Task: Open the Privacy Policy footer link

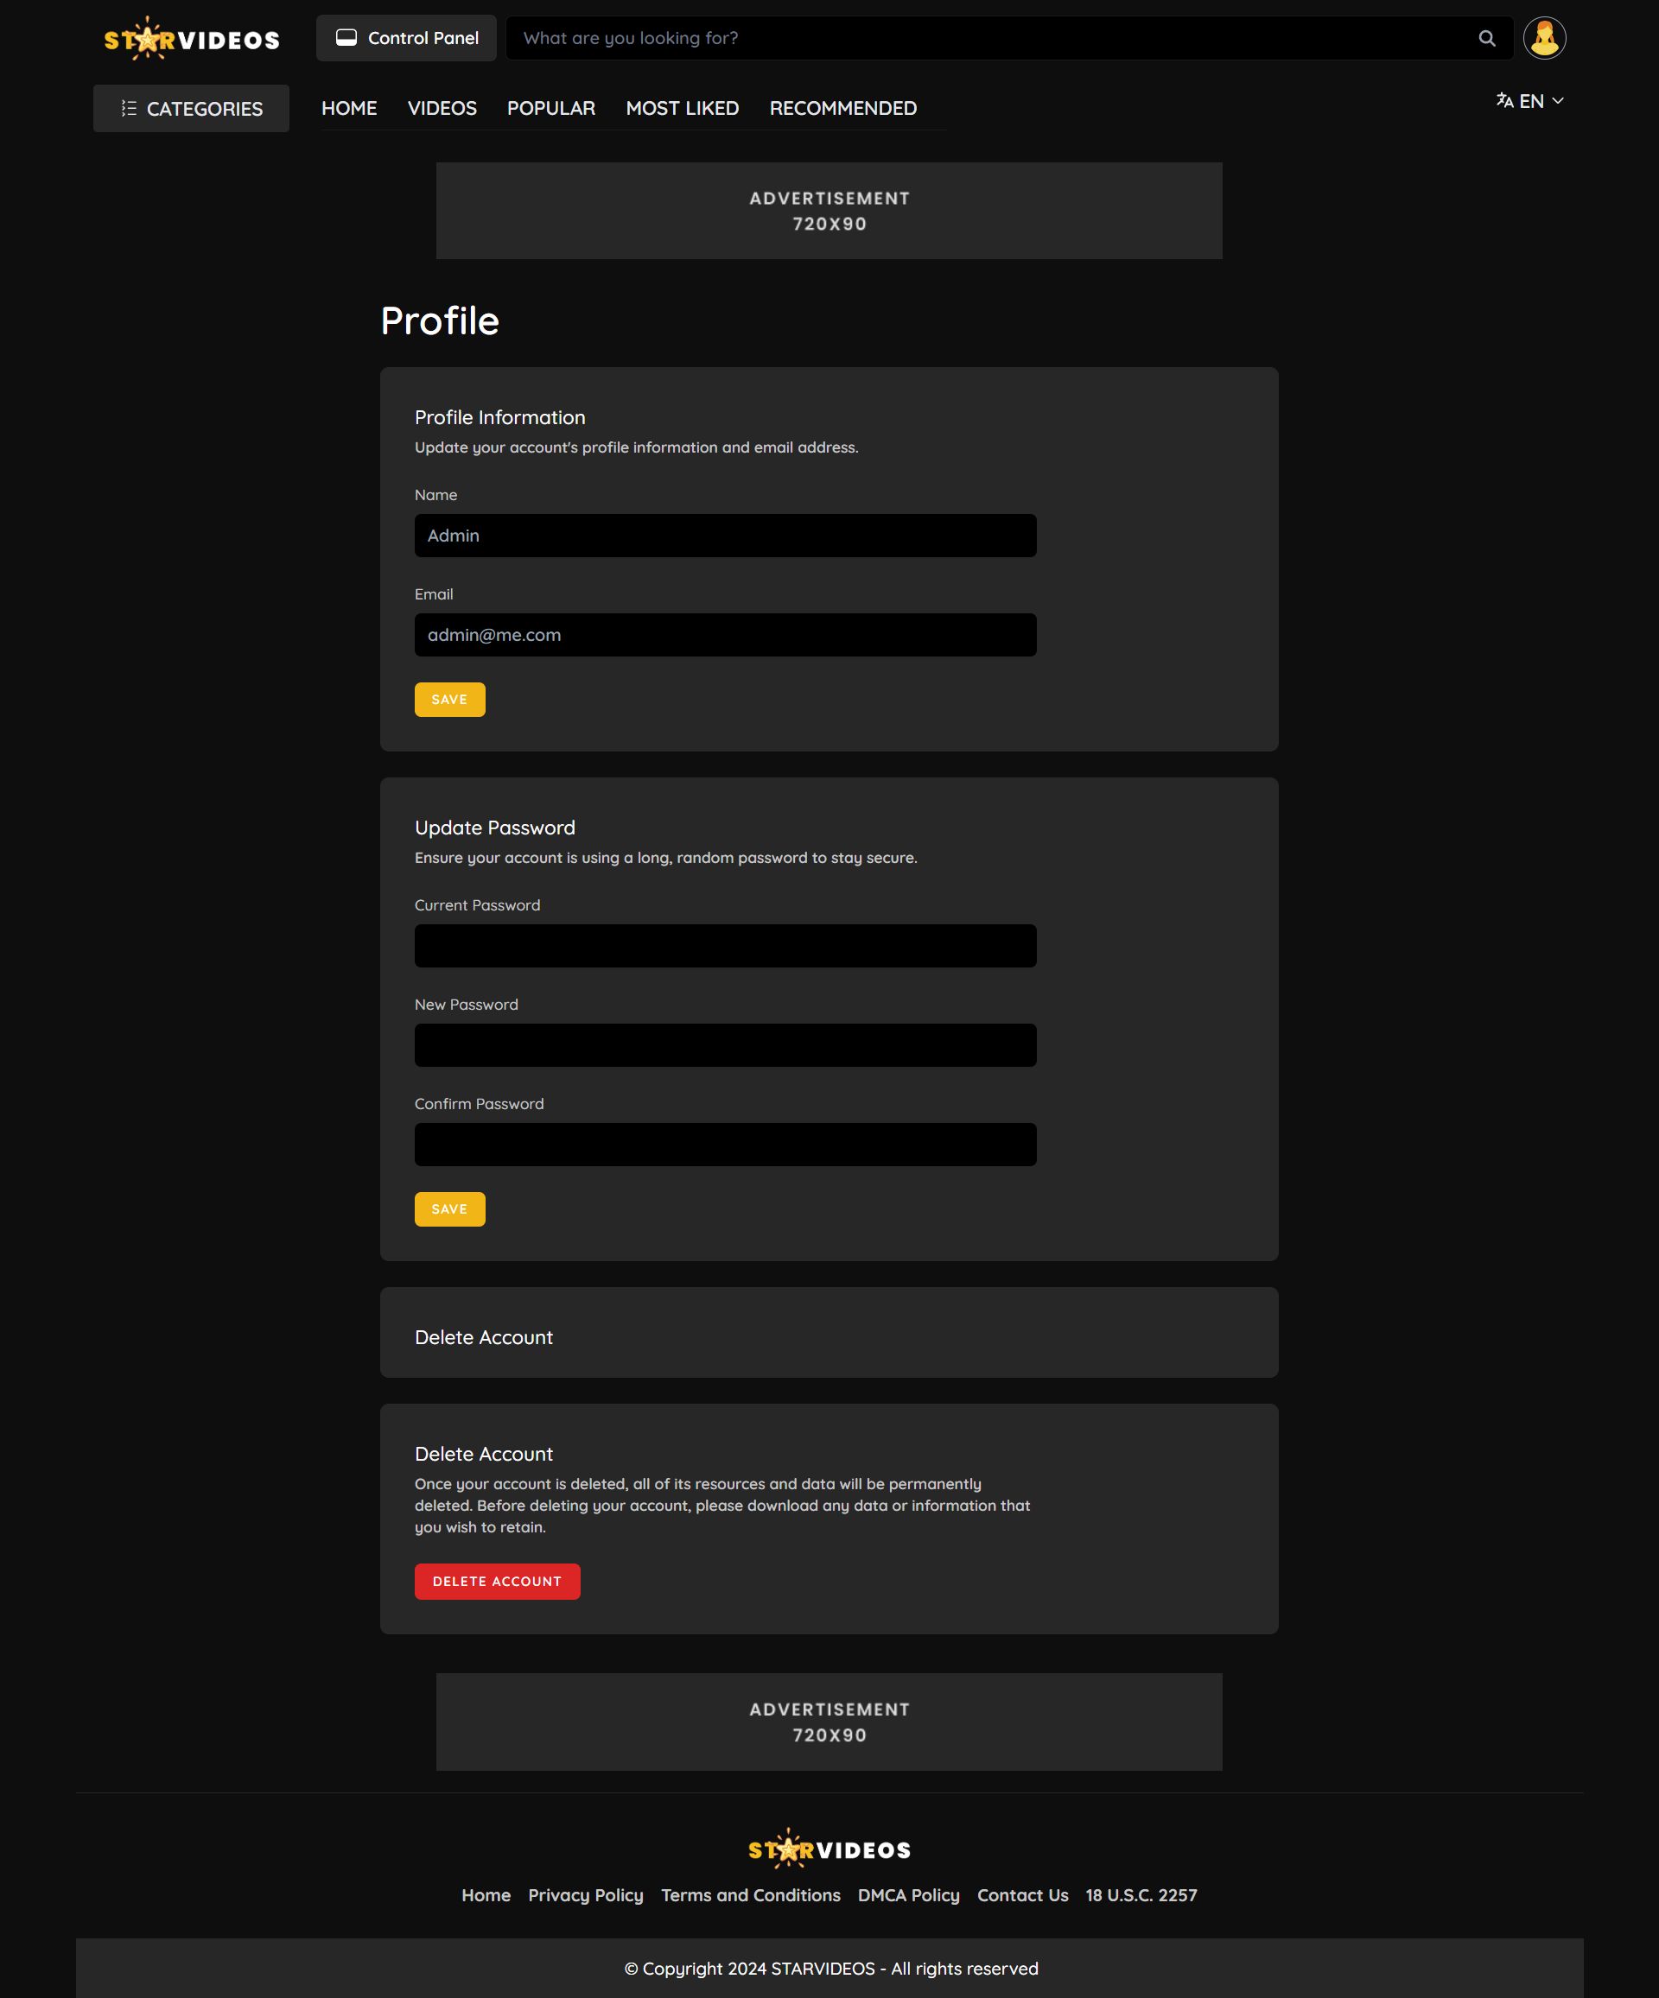Action: 585,1895
